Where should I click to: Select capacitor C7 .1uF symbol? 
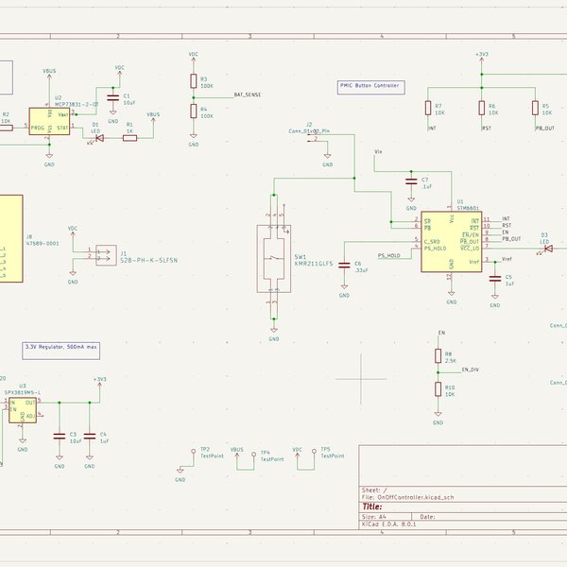[x=411, y=181]
